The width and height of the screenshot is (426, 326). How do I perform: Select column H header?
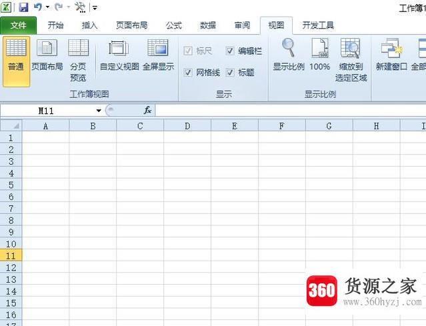click(x=377, y=126)
